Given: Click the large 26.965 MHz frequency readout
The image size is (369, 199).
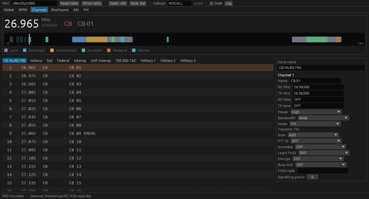Looking at the screenshot, I should point(22,24).
